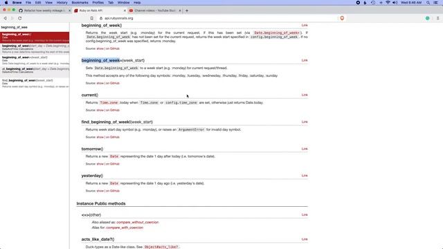Reload the current page

tap(20, 18)
